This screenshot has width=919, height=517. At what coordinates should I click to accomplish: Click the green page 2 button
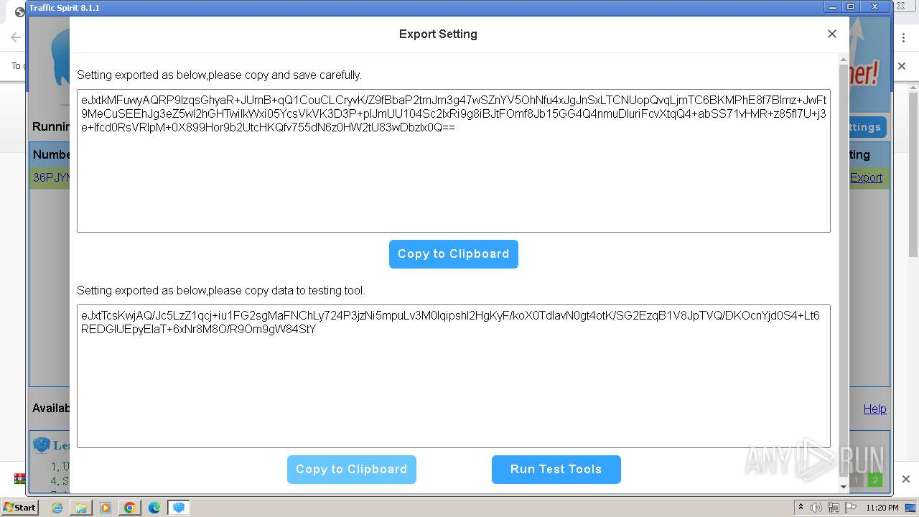pyautogui.click(x=874, y=480)
